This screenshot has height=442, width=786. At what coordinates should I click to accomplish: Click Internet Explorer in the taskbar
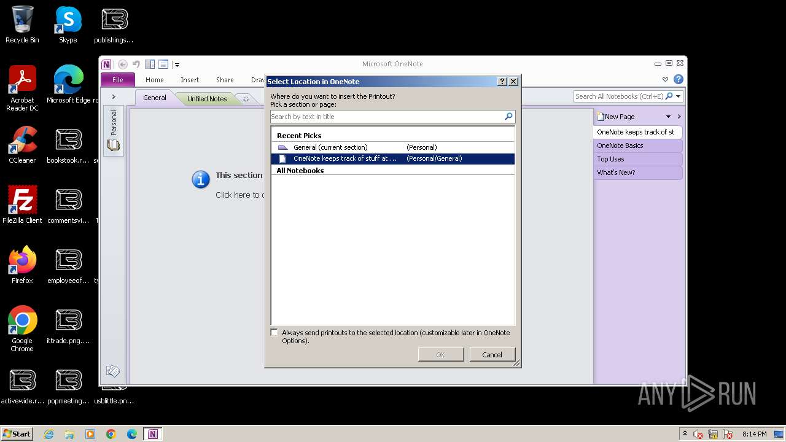pyautogui.click(x=49, y=434)
